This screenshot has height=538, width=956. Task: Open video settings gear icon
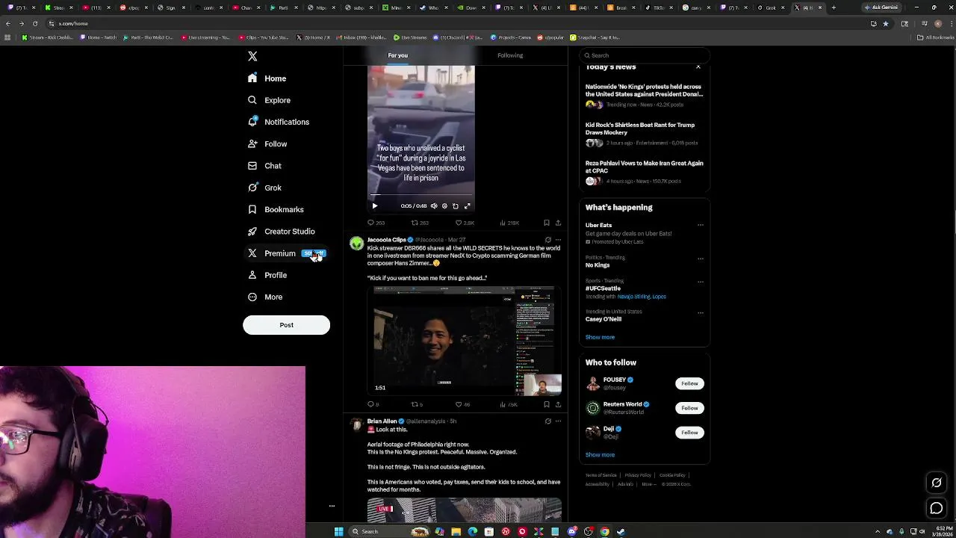click(x=444, y=206)
